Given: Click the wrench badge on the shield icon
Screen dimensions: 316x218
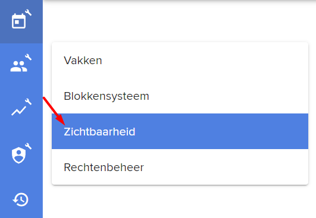Looking at the screenshot, I should (28, 146).
